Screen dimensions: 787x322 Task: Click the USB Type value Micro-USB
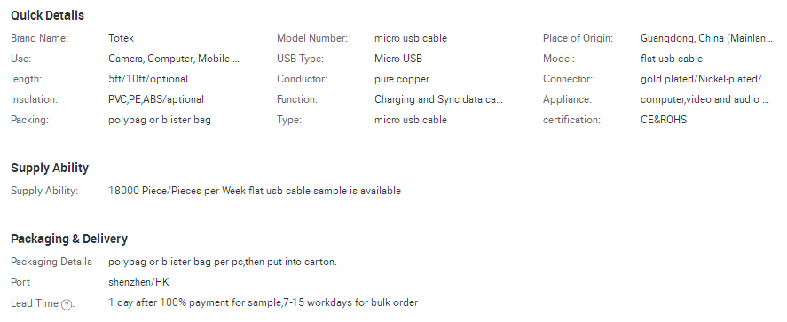[398, 59]
